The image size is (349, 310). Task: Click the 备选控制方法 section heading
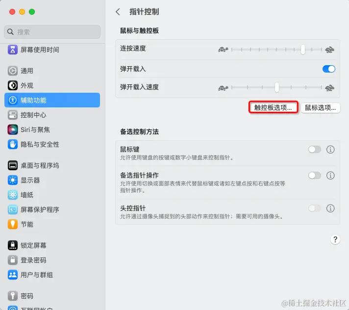(139, 131)
